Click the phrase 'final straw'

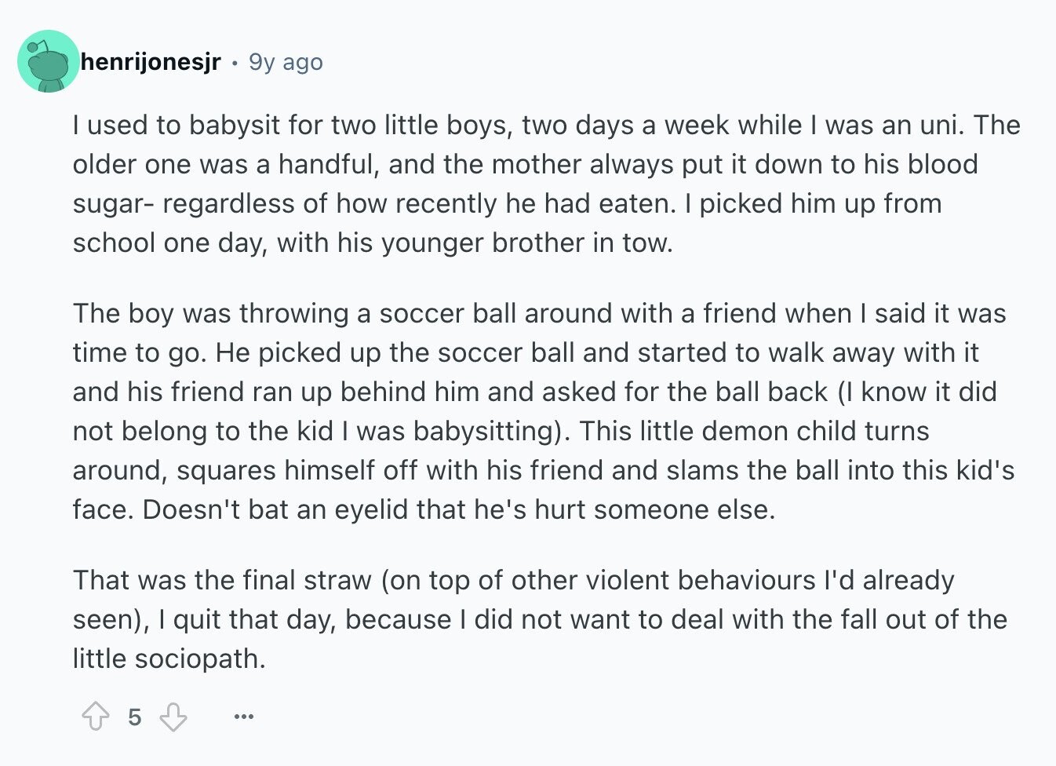(x=308, y=580)
